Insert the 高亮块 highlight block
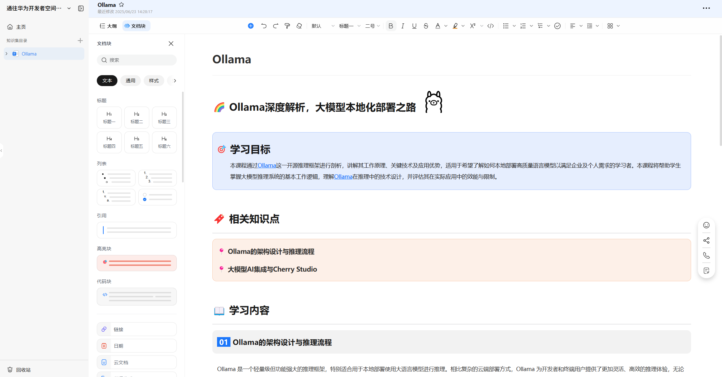The height and width of the screenshot is (377, 722). coord(137,263)
